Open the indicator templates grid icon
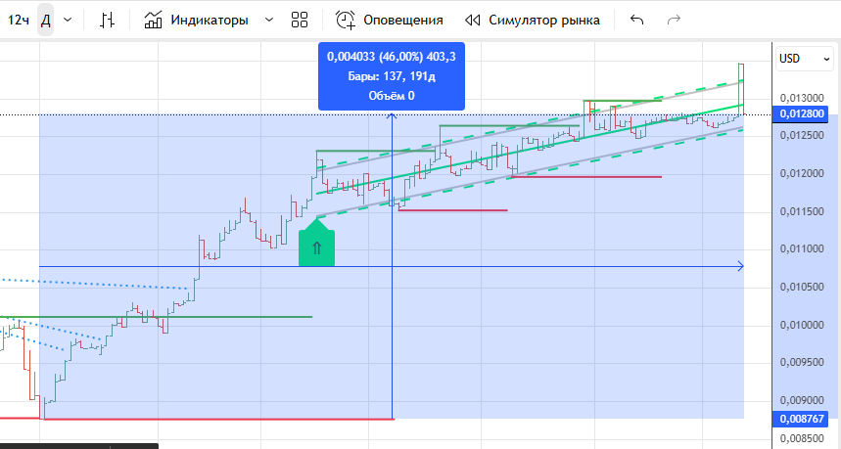The height and width of the screenshot is (449, 841). (x=300, y=21)
